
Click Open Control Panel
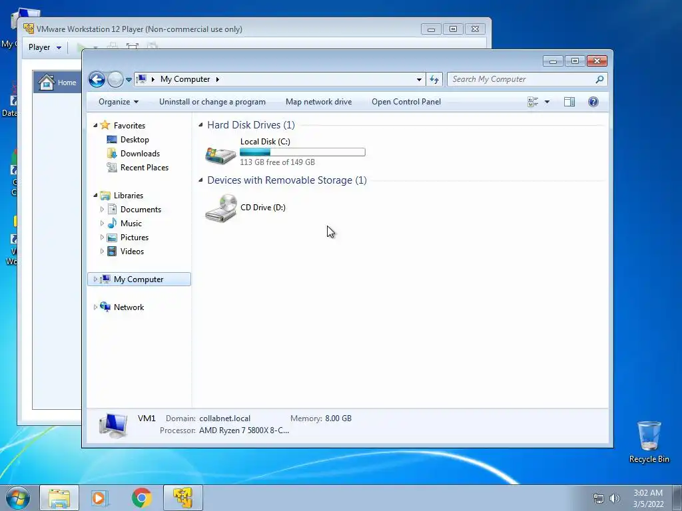(x=406, y=102)
